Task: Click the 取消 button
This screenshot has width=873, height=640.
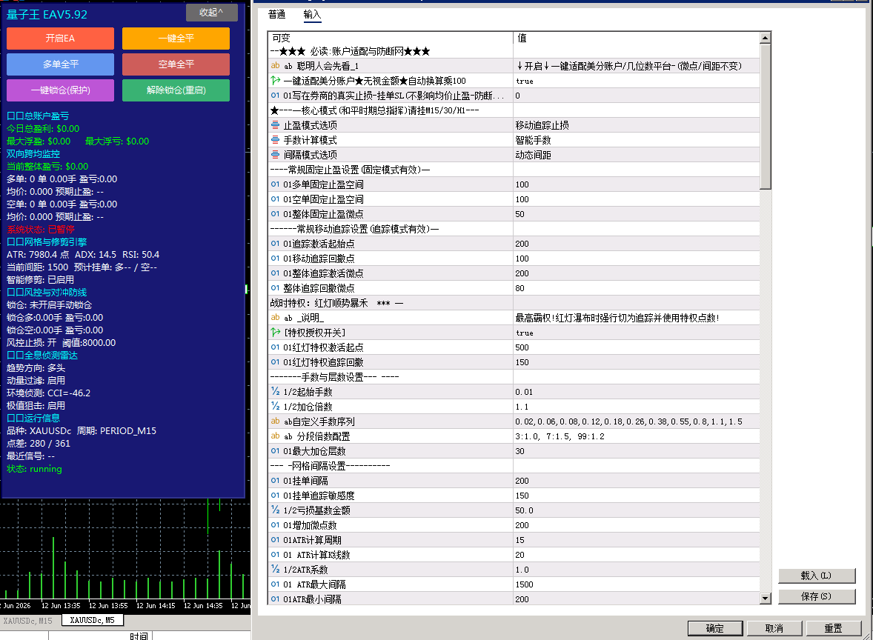Action: pos(774,628)
